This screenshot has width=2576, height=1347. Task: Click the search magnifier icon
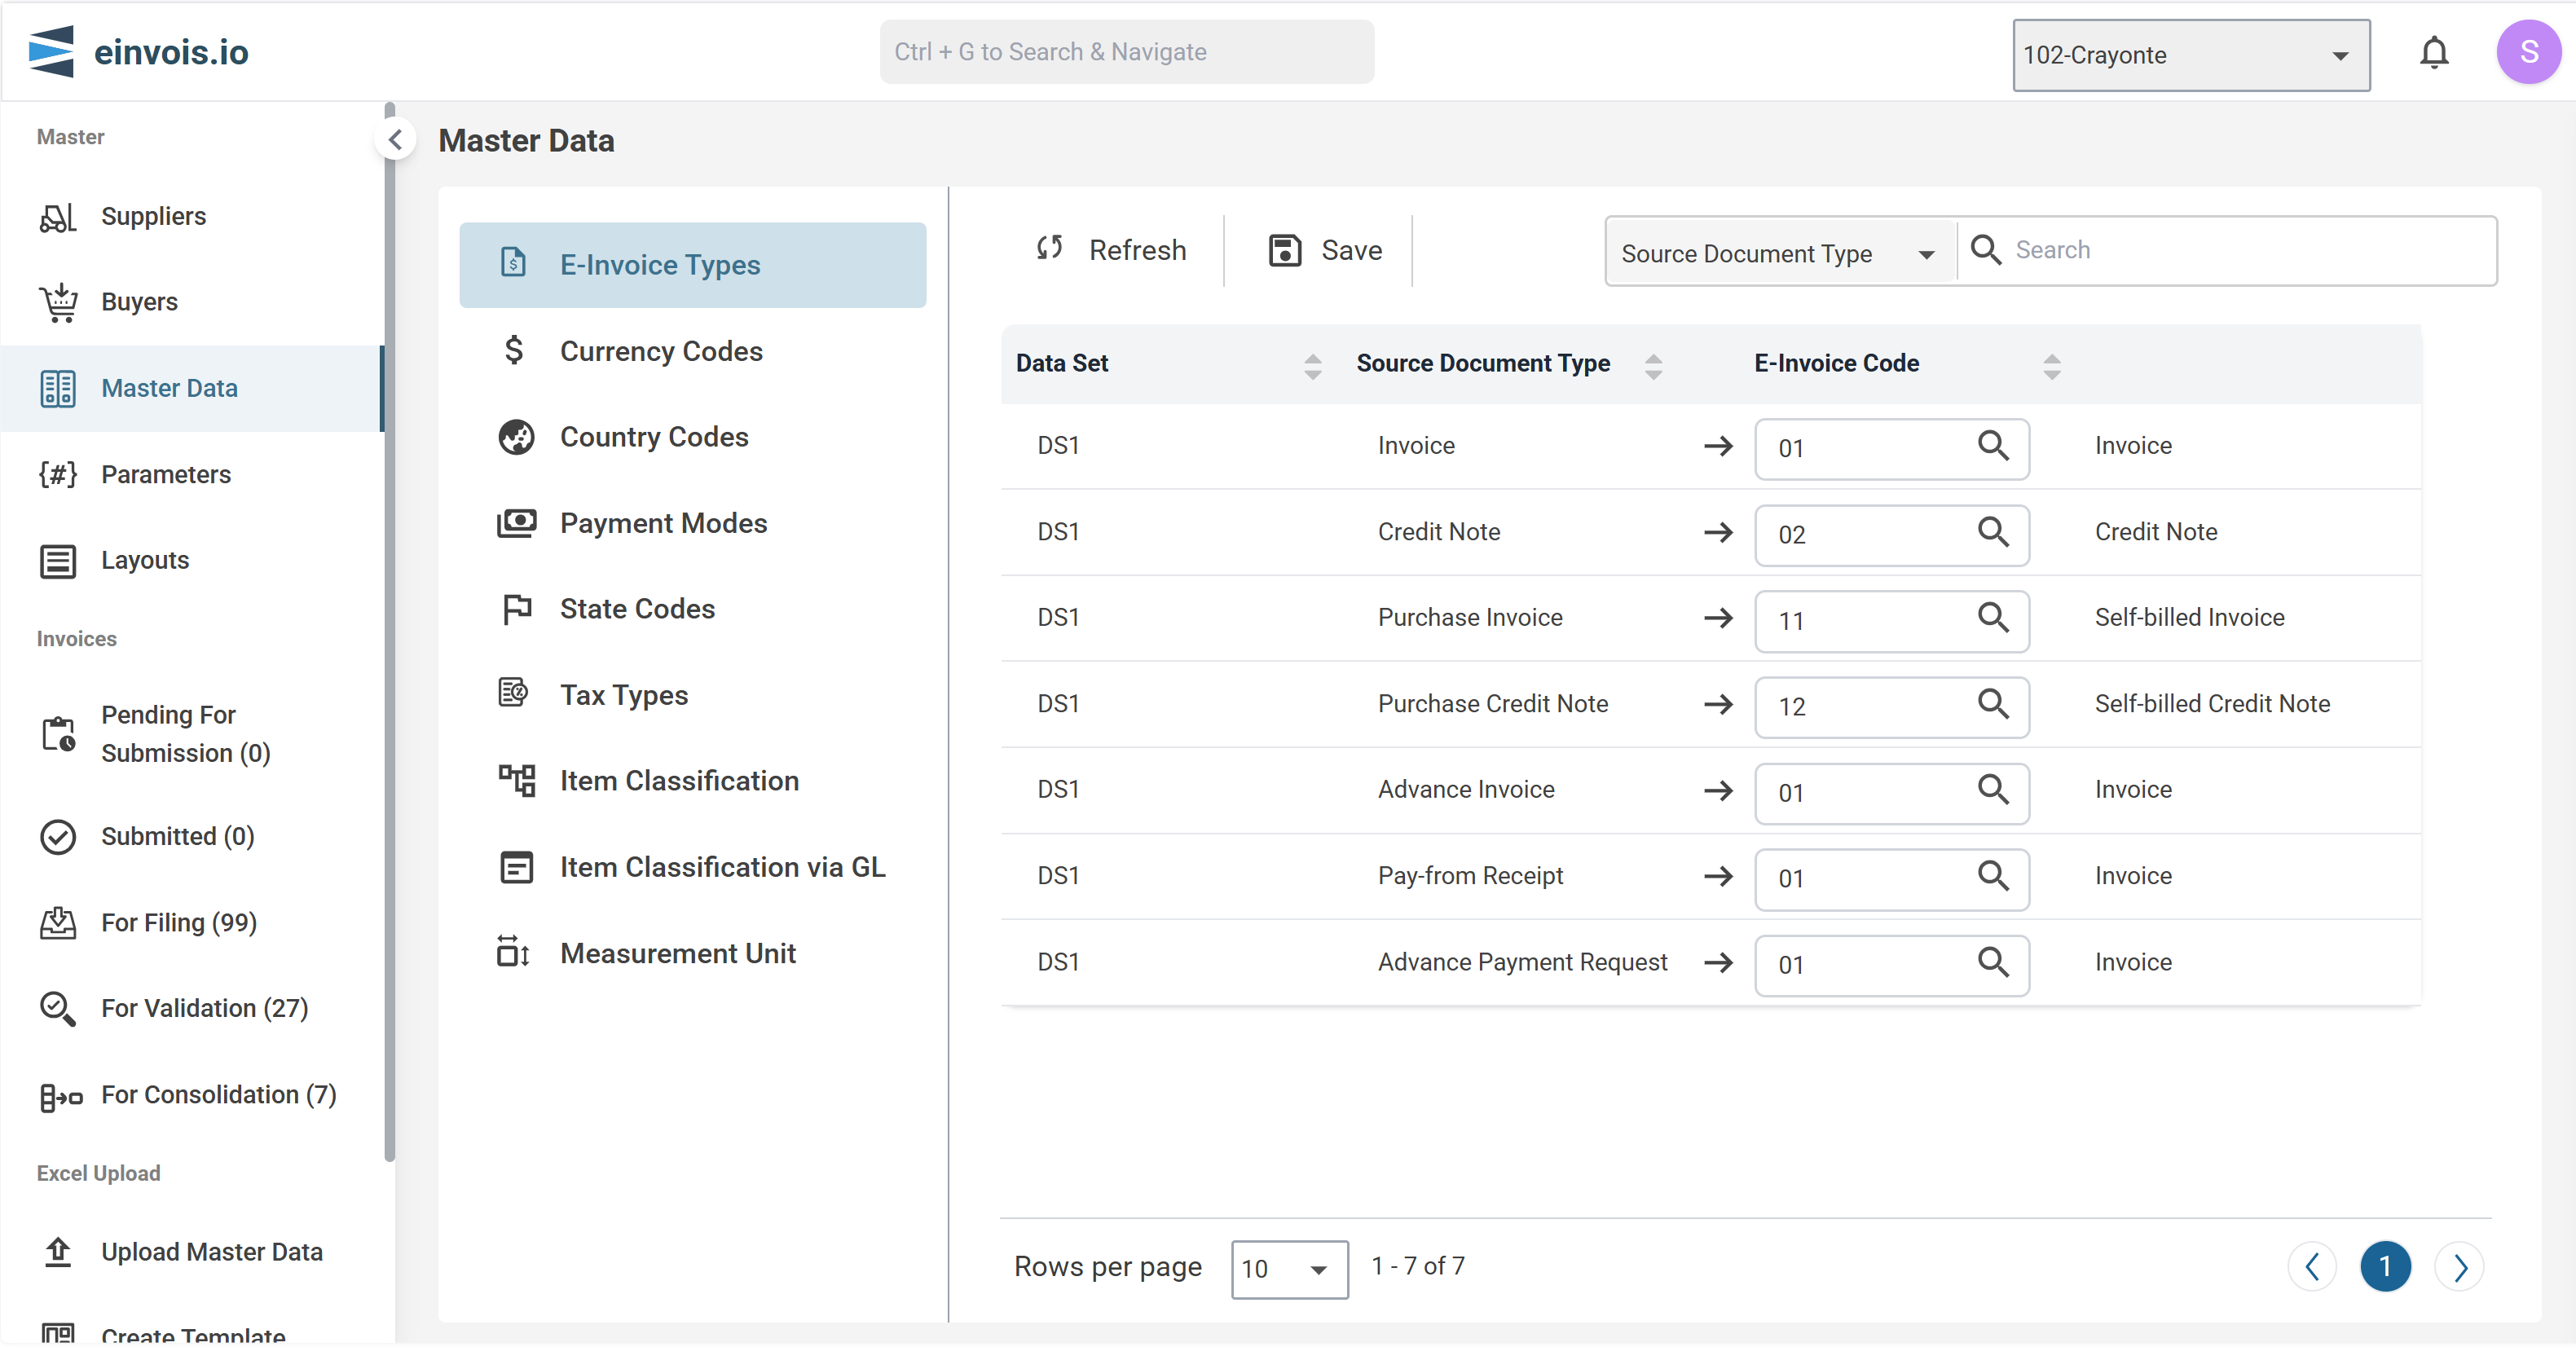tap(1985, 250)
